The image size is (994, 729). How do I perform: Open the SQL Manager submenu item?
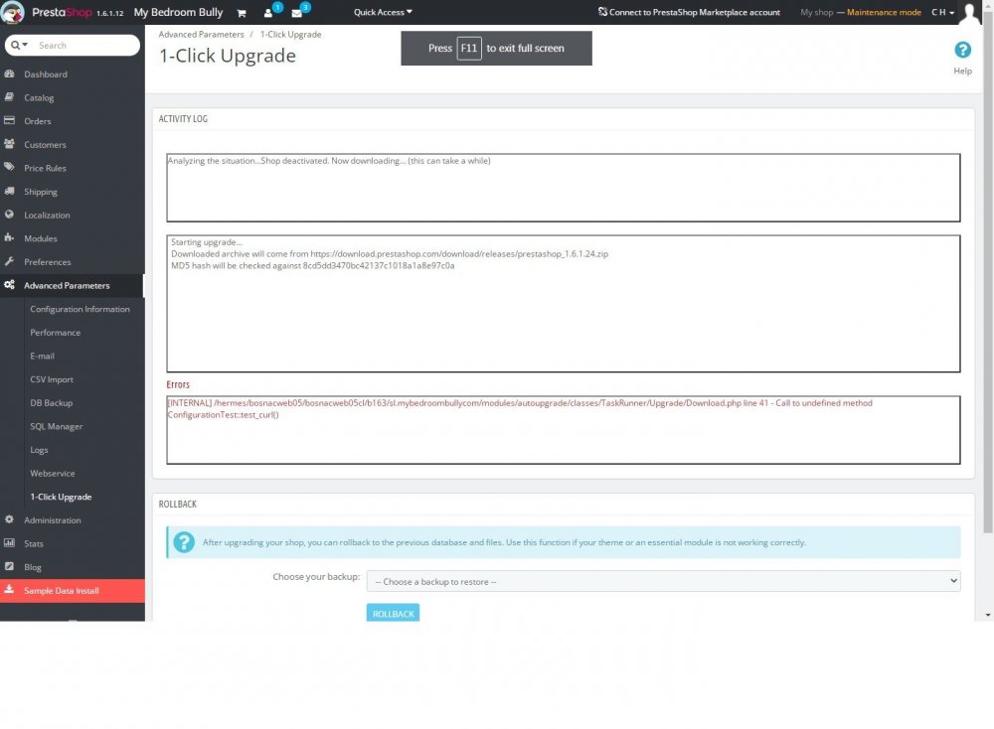[x=57, y=426]
